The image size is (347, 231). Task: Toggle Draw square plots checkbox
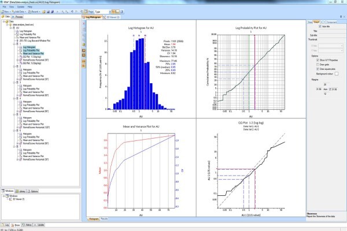coord(318,69)
